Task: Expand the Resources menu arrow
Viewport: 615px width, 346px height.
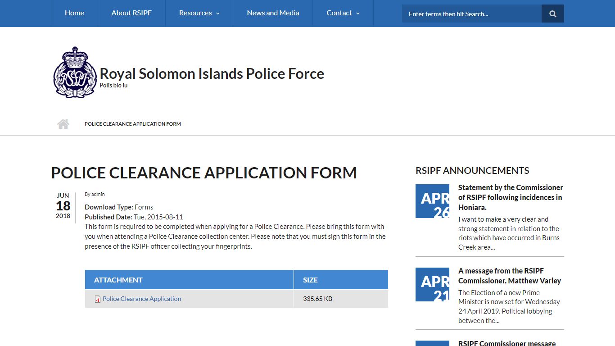Action: pyautogui.click(x=218, y=14)
